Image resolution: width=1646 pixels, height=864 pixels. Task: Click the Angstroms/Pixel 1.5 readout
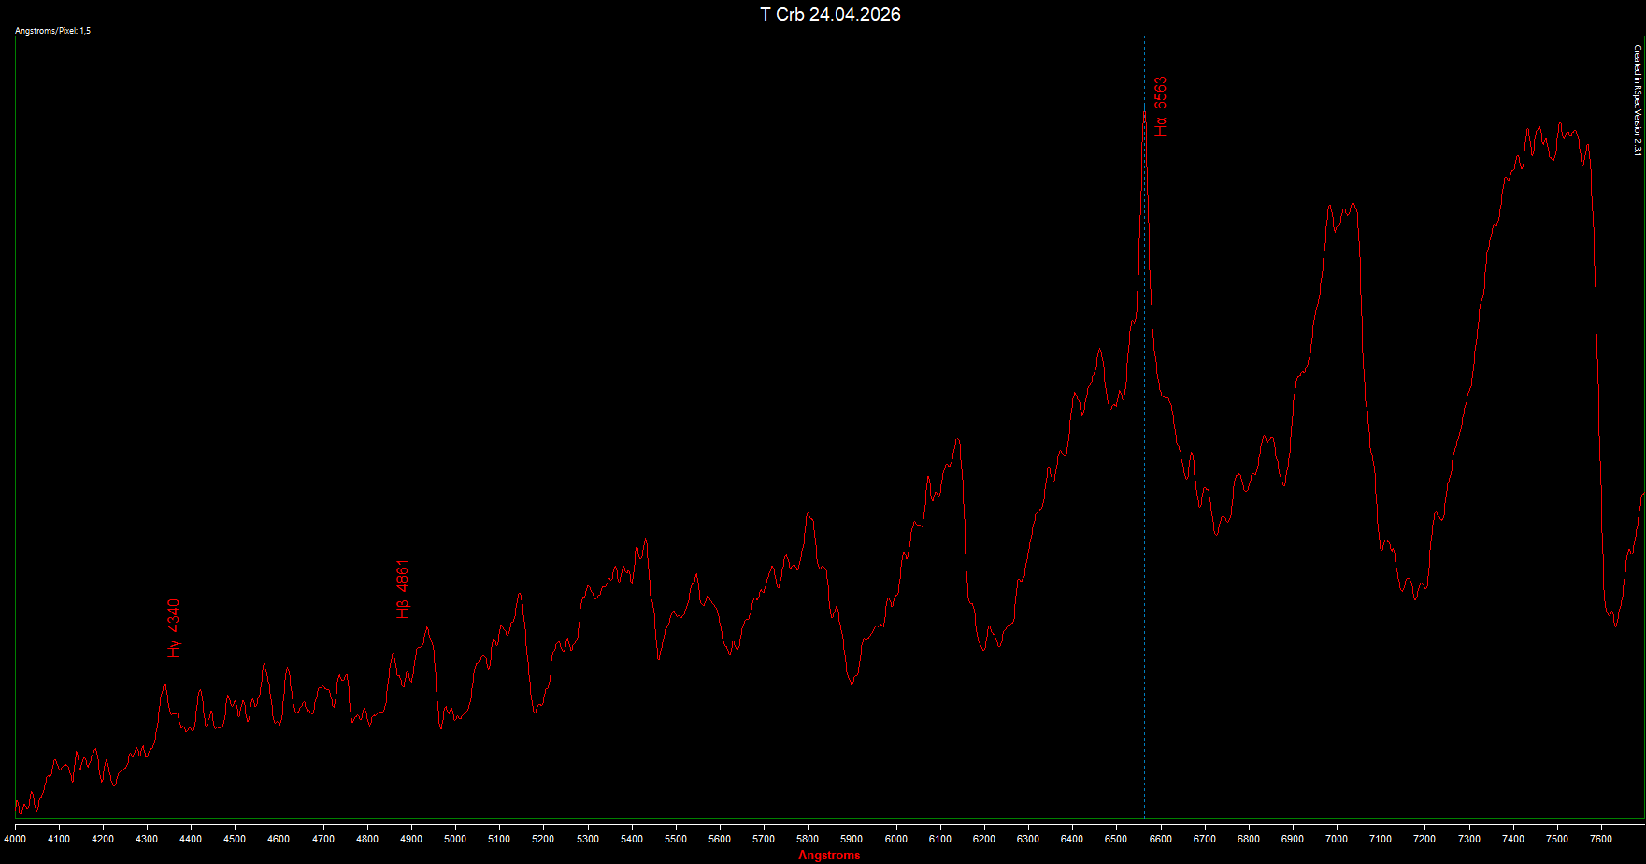pos(53,31)
